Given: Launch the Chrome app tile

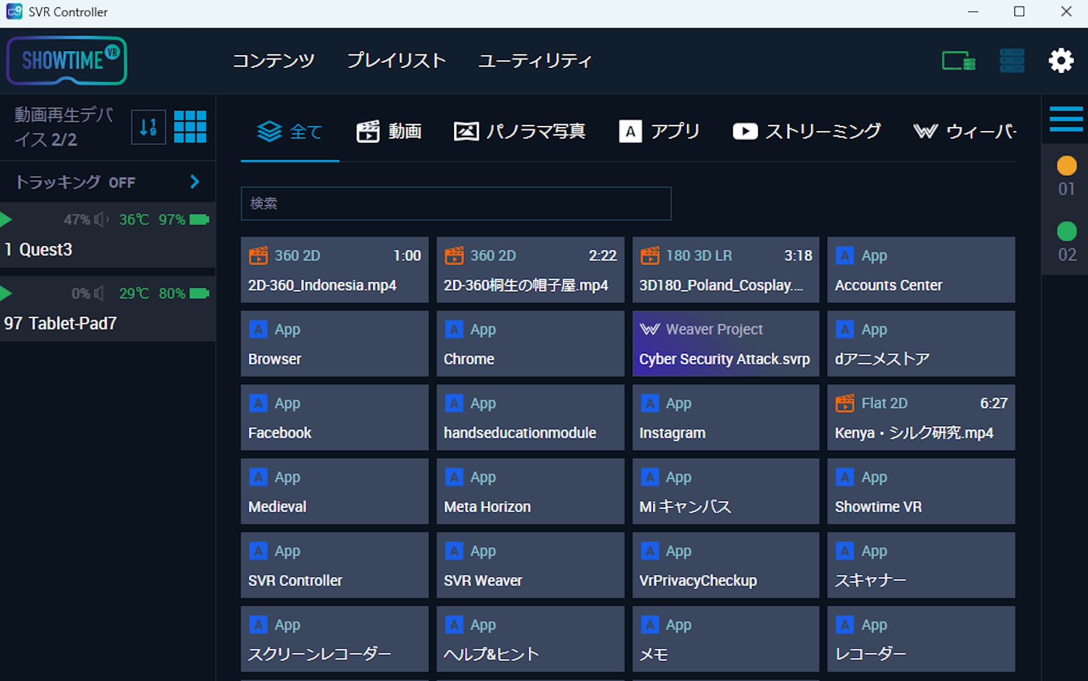Looking at the screenshot, I should (530, 343).
